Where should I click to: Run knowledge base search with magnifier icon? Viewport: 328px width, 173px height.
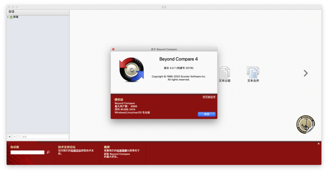pos(48,152)
